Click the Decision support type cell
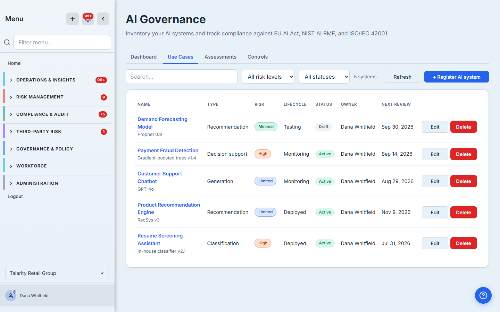 pyautogui.click(x=227, y=154)
